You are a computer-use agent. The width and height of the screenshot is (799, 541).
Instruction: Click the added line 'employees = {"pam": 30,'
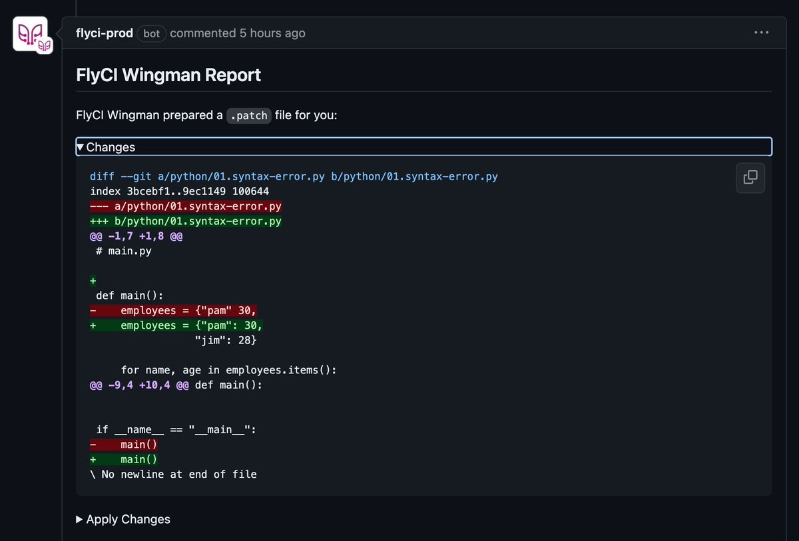pyautogui.click(x=176, y=325)
